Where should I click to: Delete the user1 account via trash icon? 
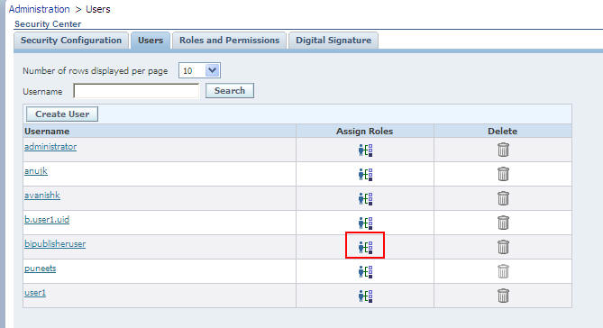tap(503, 296)
